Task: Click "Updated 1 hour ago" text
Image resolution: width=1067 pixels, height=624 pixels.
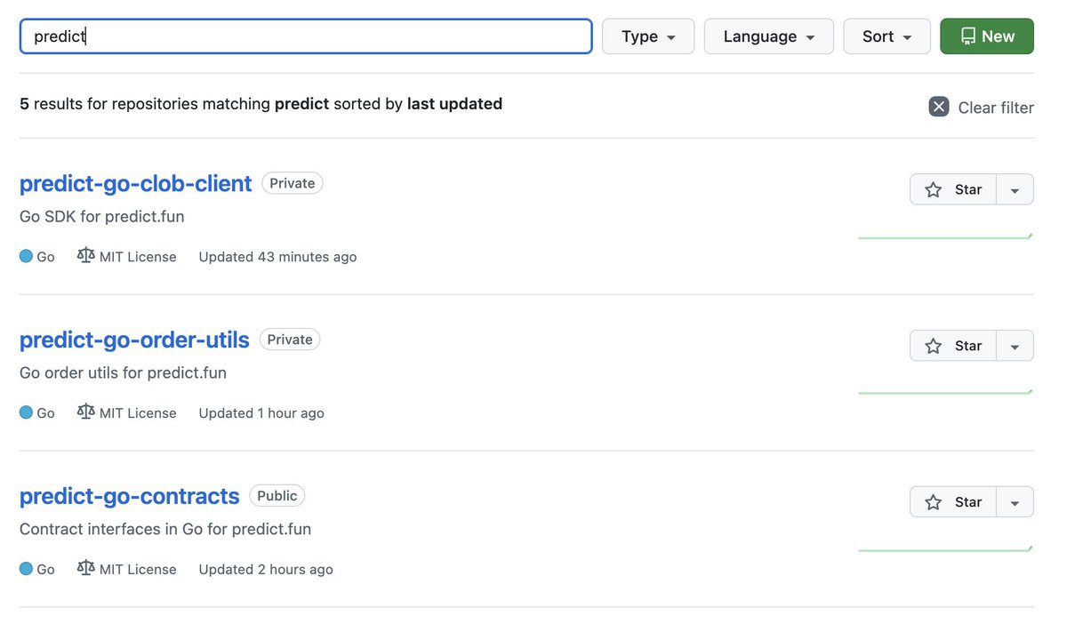Action: coord(261,413)
